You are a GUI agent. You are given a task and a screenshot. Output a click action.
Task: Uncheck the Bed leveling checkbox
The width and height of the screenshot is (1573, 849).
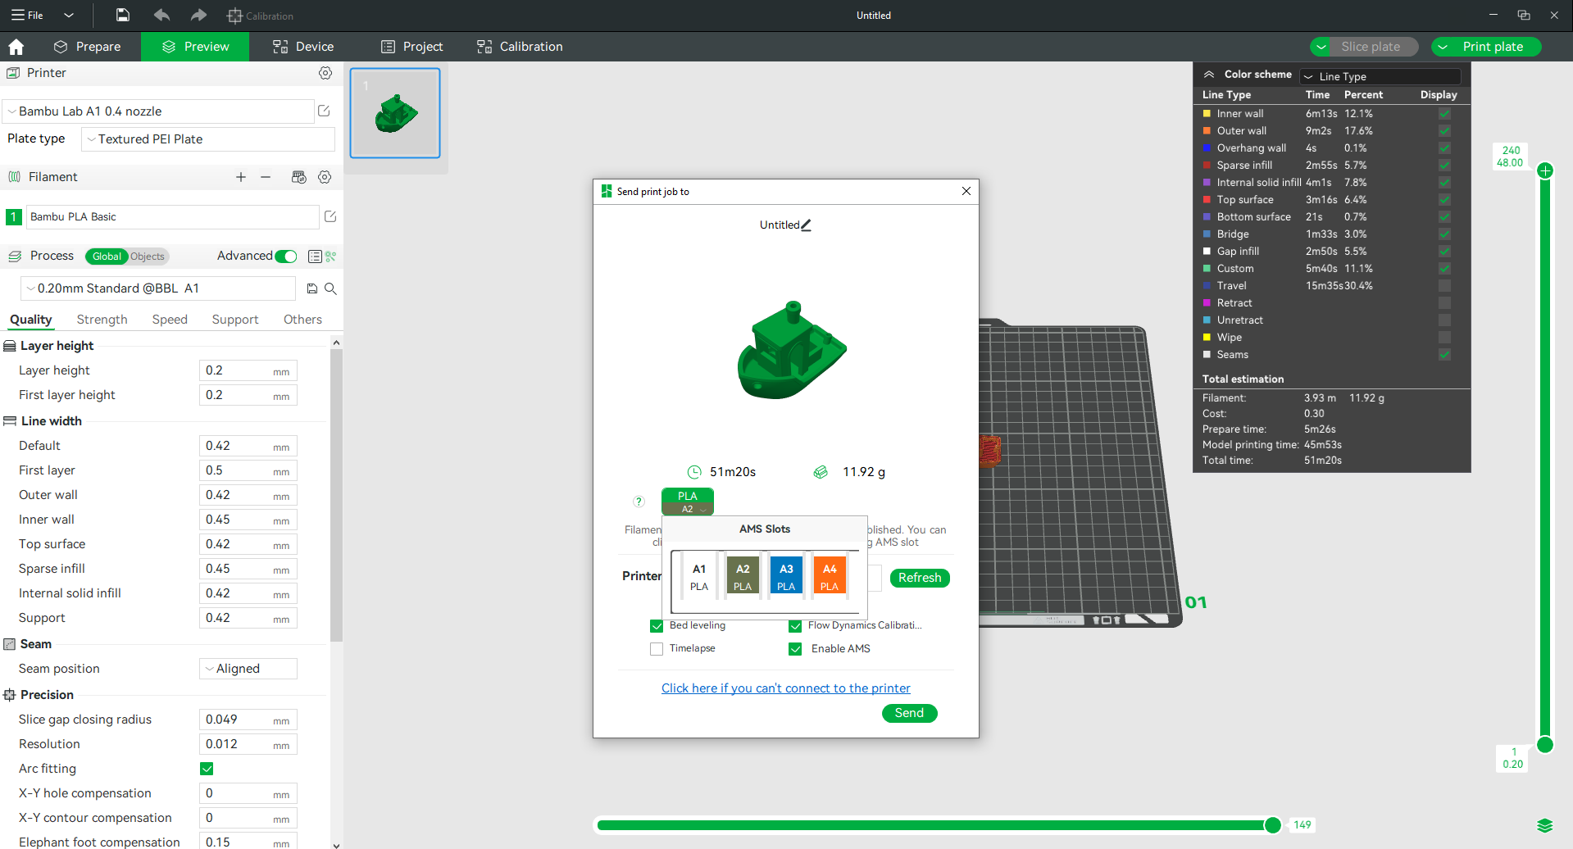(657, 626)
